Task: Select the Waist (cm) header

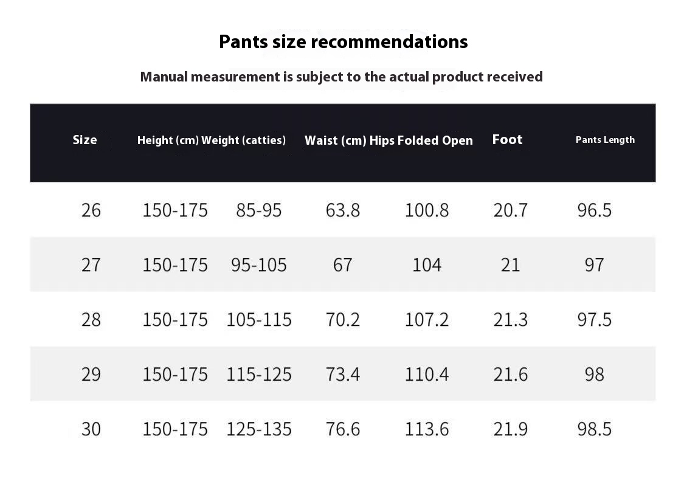Action: tap(336, 140)
